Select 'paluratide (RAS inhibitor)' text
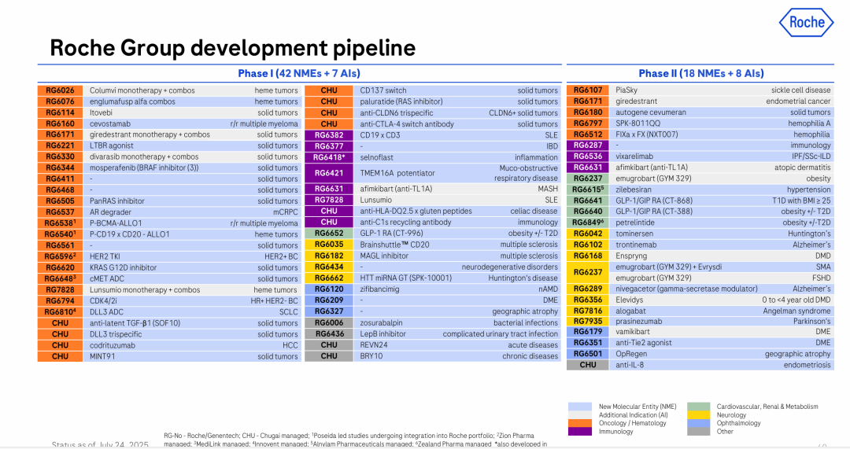 401,101
